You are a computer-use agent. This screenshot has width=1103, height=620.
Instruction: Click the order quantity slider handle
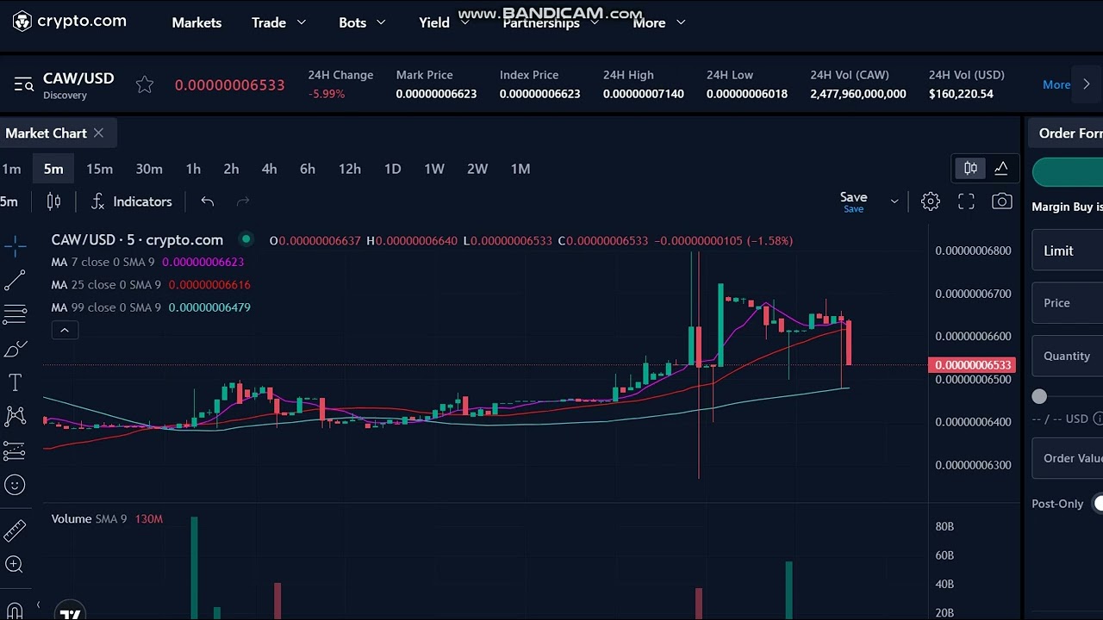coord(1039,396)
